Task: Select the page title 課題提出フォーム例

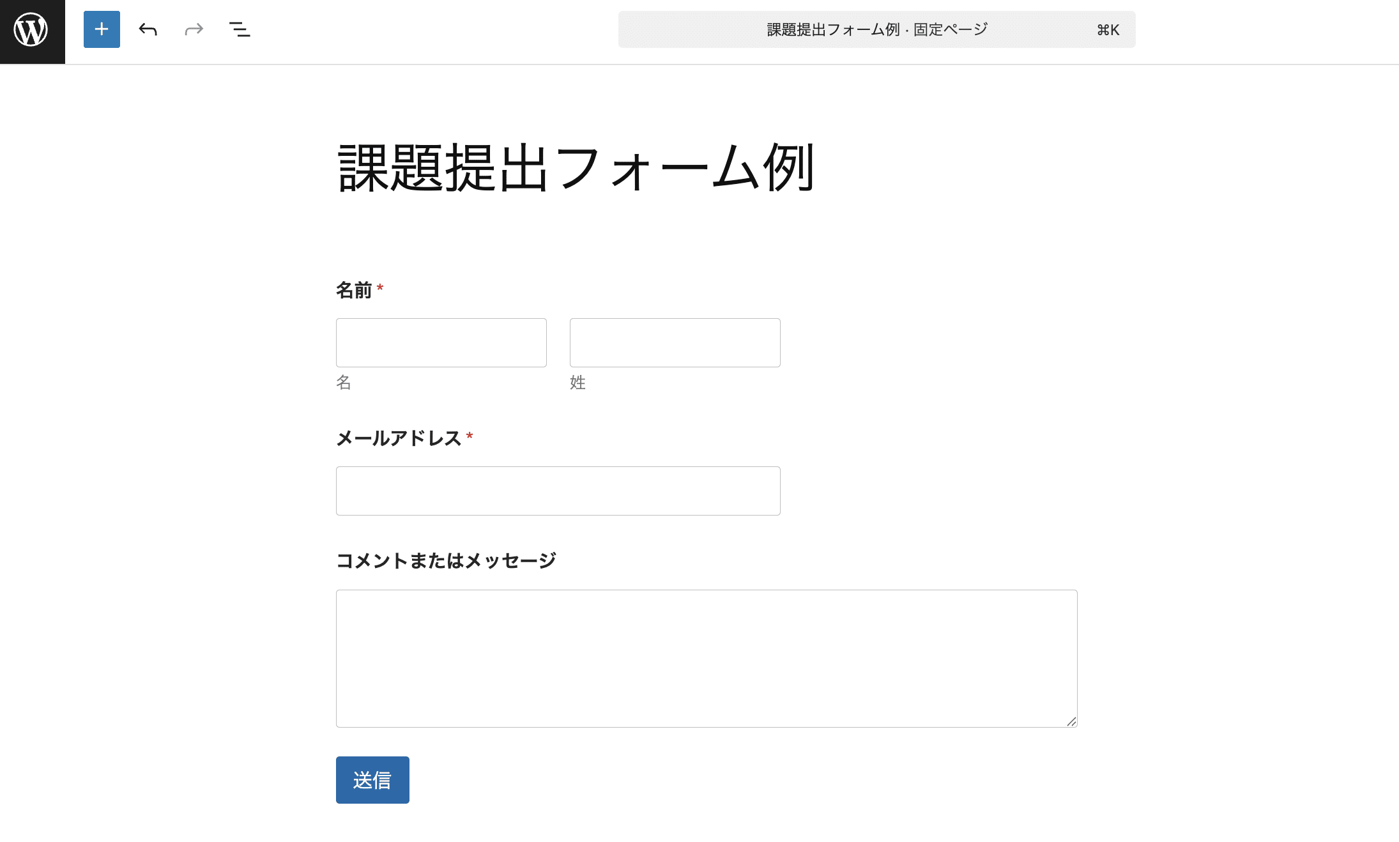Action: pyautogui.click(x=575, y=167)
